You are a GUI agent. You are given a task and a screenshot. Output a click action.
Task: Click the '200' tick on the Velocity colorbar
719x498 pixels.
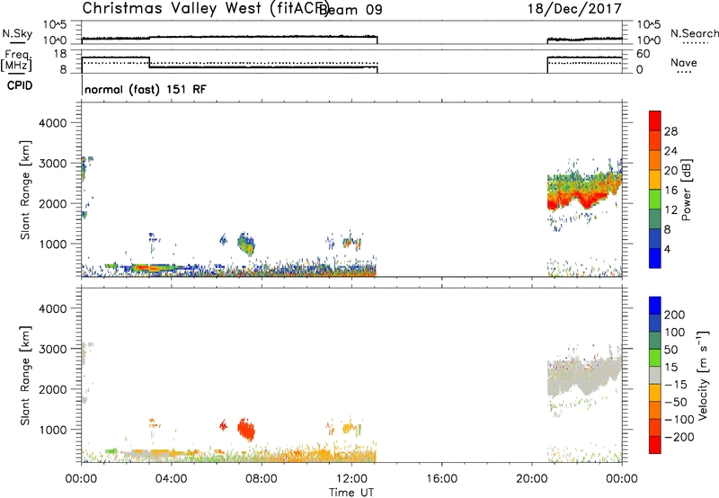pos(675,315)
